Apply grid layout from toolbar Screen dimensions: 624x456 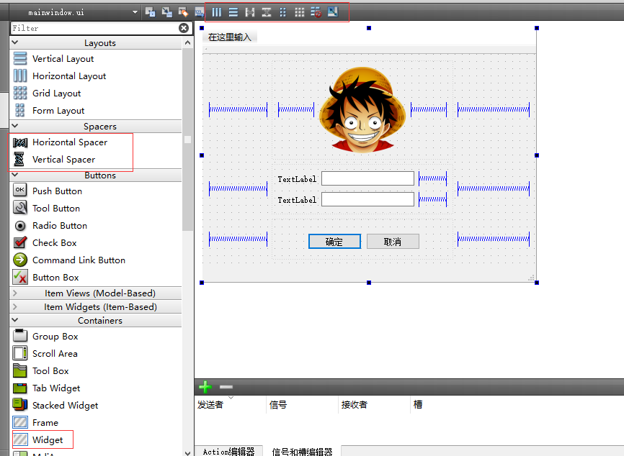click(300, 12)
